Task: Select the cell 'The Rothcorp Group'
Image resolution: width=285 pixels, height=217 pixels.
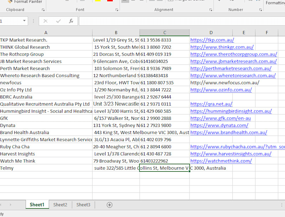Action: pos(46,54)
